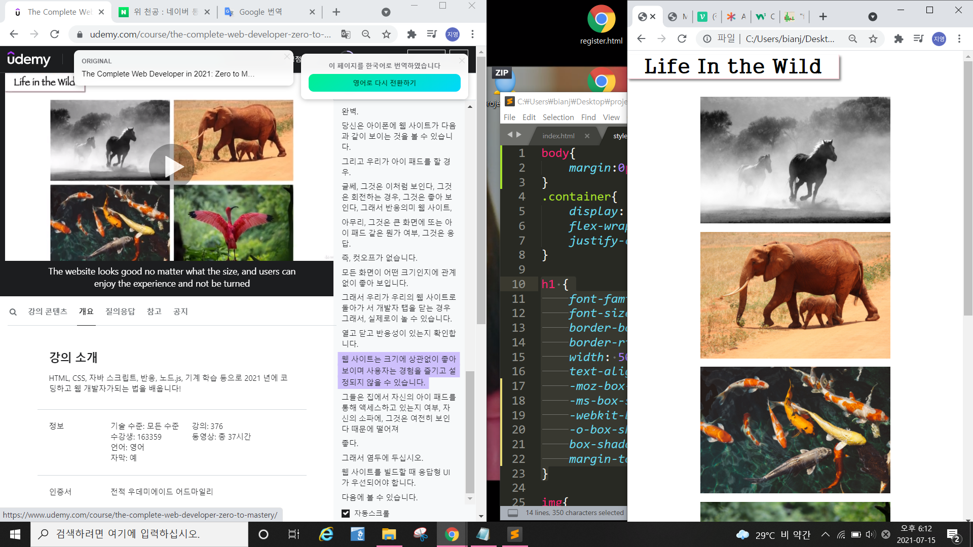This screenshot has width=973, height=547.
Task: Uncheck the 자동스크롤 checkbox
Action: click(346, 513)
